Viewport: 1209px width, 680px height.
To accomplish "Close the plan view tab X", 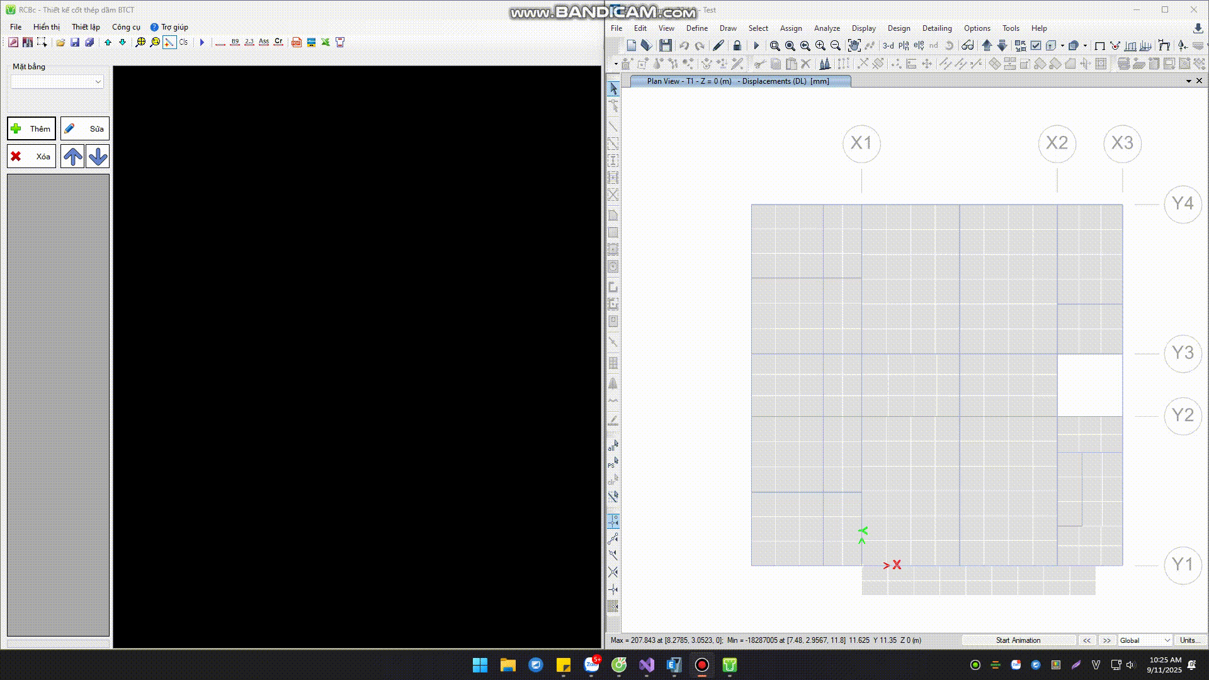I will tap(1199, 81).
